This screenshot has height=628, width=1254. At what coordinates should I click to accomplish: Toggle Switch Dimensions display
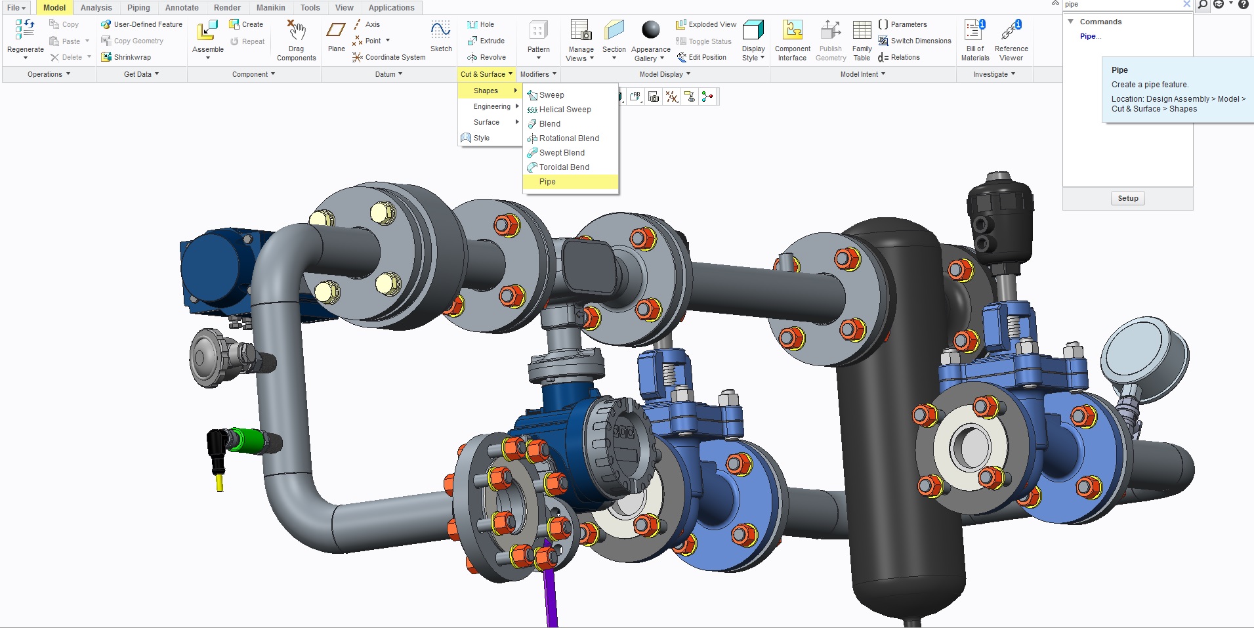(x=915, y=41)
